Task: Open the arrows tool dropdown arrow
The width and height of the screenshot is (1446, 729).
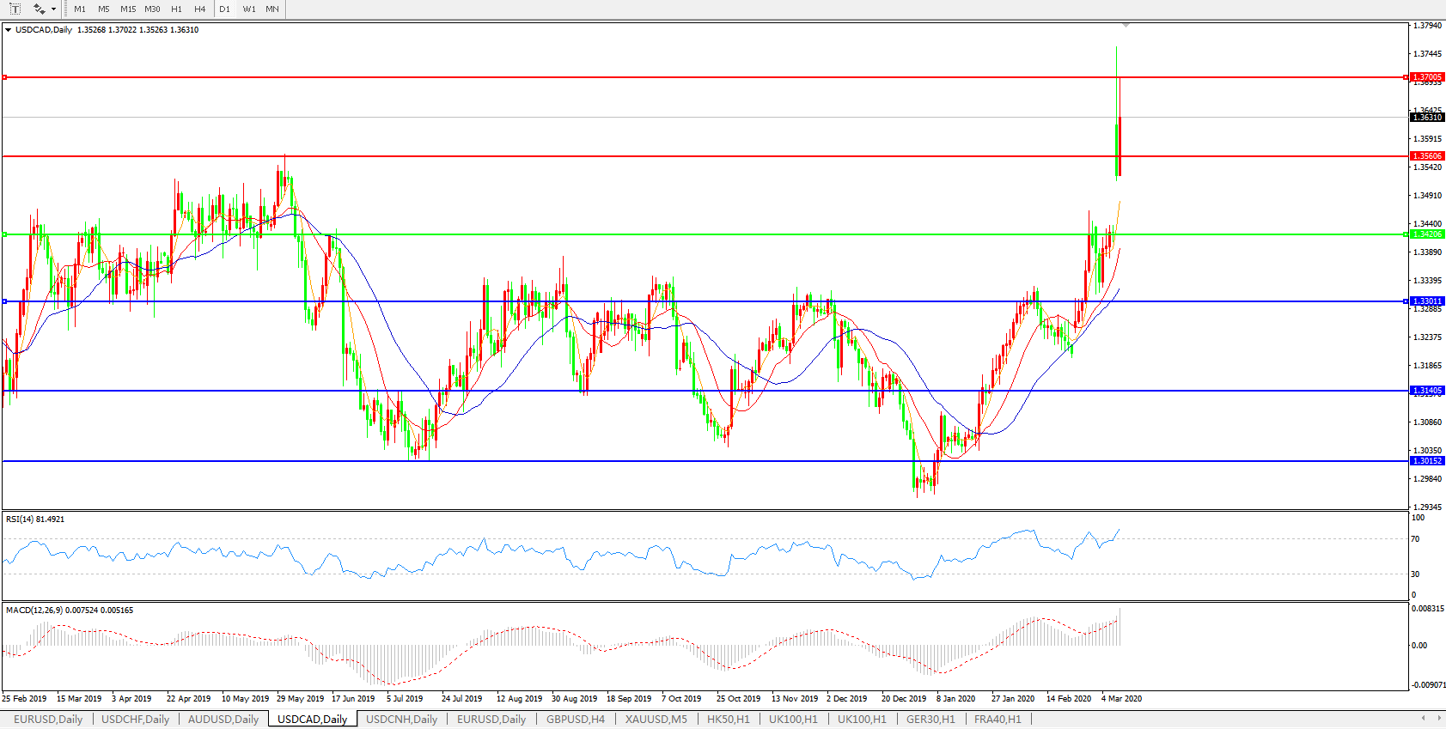Action: pos(53,9)
